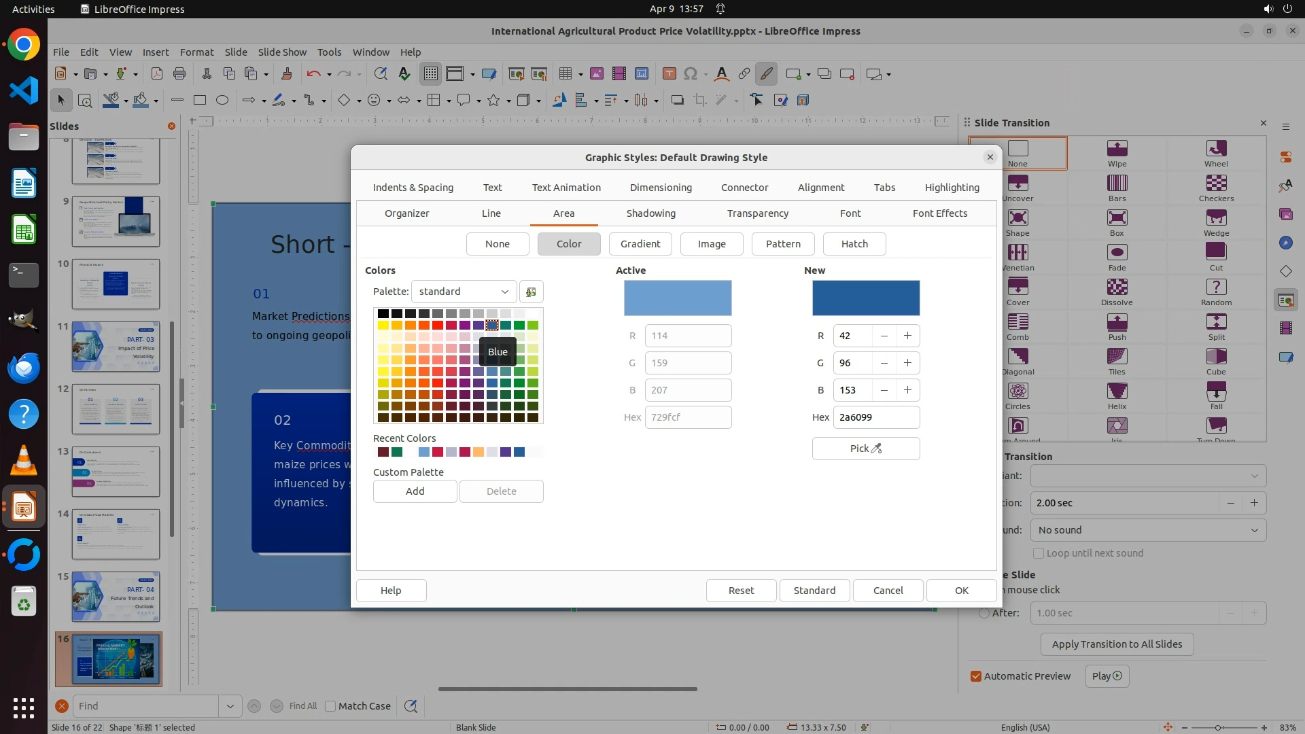Choose the Dissolve transition icon
Image resolution: width=1305 pixels, height=734 pixels.
[x=1117, y=287]
